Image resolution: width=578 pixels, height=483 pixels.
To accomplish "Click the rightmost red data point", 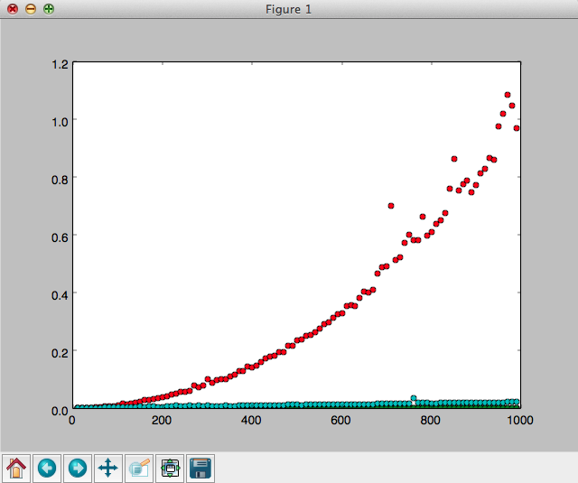I will coord(517,128).
